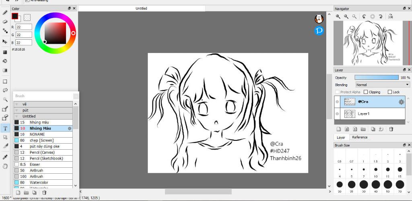This screenshot has height=201, width=412.
Task: Reset canvas rotation in Navigator
Action: point(372,16)
